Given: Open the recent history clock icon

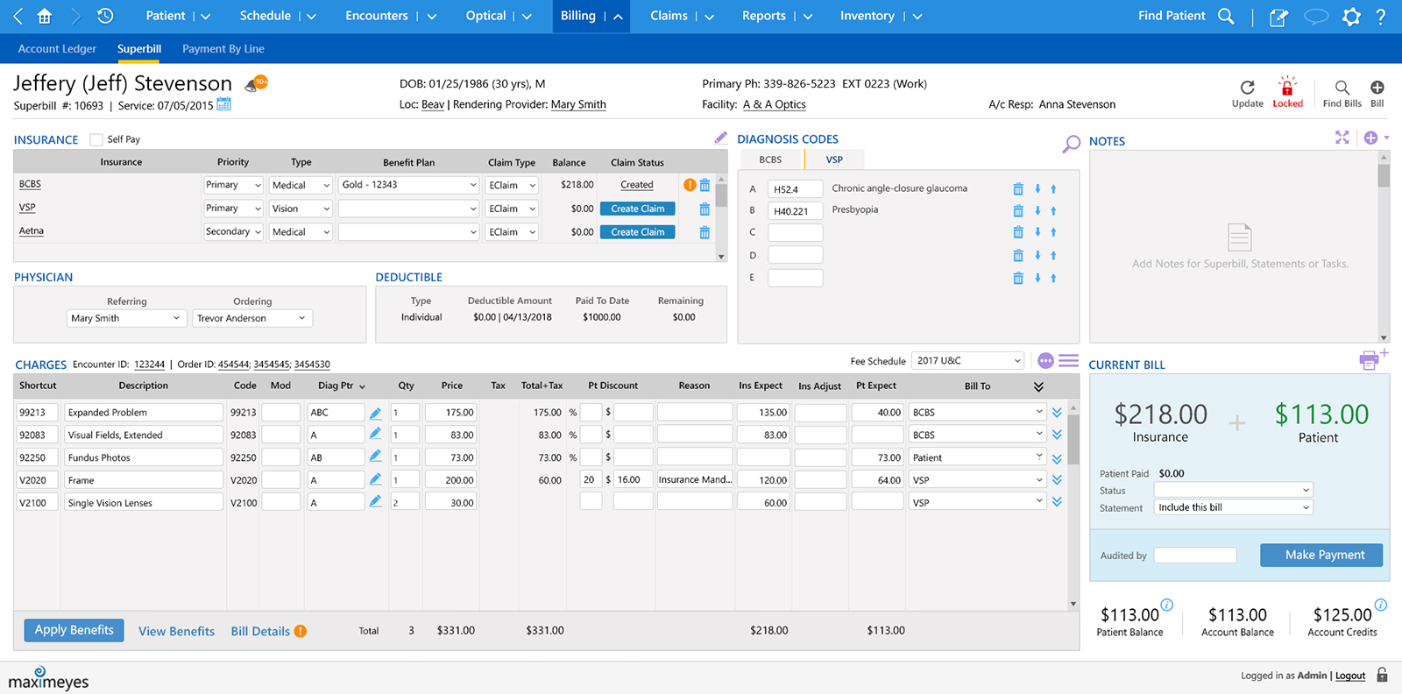Looking at the screenshot, I should point(105,16).
